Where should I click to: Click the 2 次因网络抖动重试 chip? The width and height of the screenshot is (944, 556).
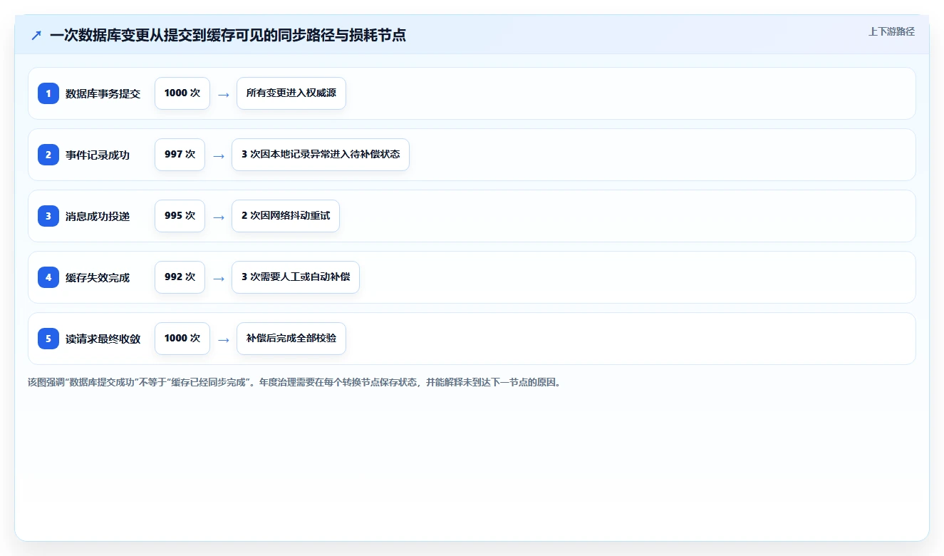coord(286,216)
